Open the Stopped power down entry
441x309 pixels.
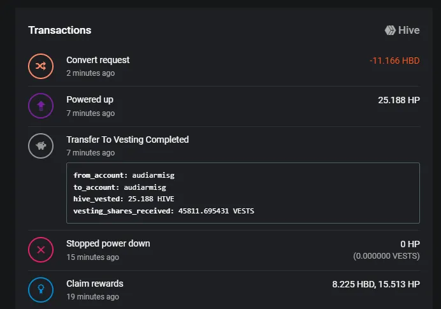point(108,243)
